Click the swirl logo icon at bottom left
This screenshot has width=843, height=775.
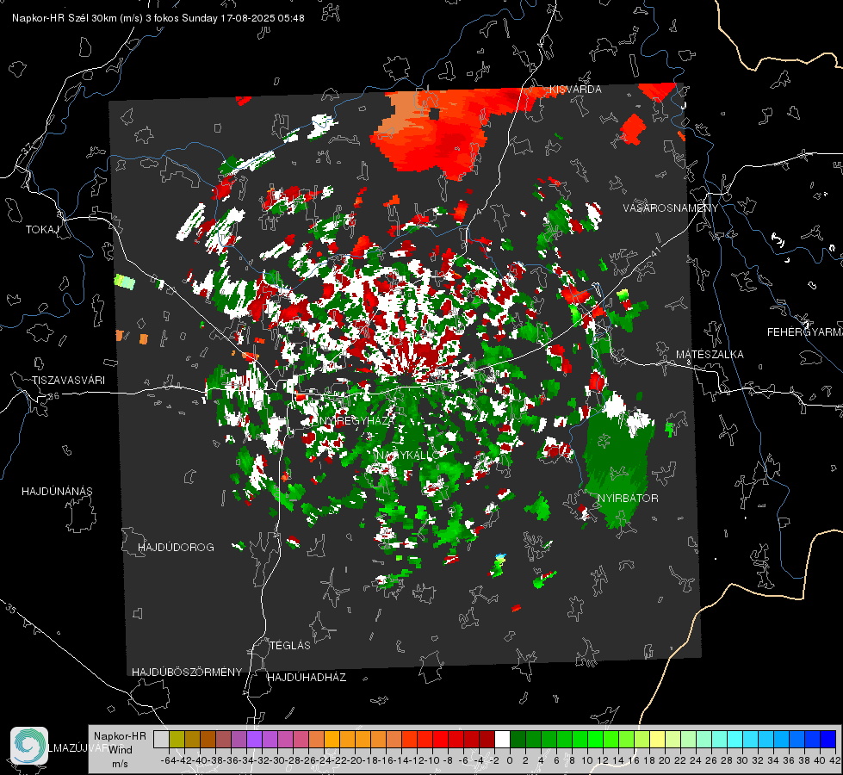point(29,746)
